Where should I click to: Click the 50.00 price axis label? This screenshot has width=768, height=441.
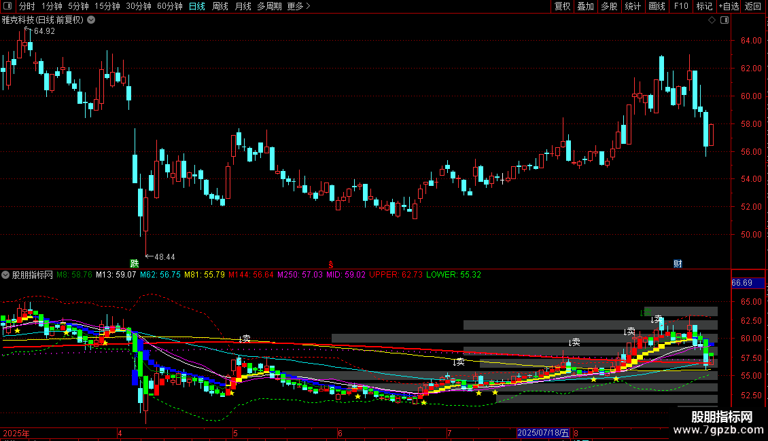(751, 235)
